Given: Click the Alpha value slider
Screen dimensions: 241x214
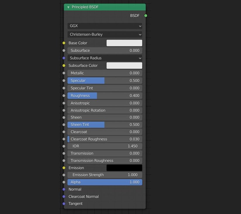Looking at the screenshot, I should (105, 182).
